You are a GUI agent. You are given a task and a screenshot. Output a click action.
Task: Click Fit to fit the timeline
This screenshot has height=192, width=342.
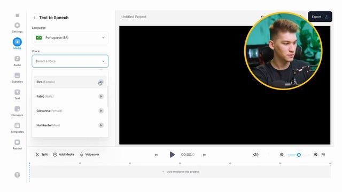[323, 154]
